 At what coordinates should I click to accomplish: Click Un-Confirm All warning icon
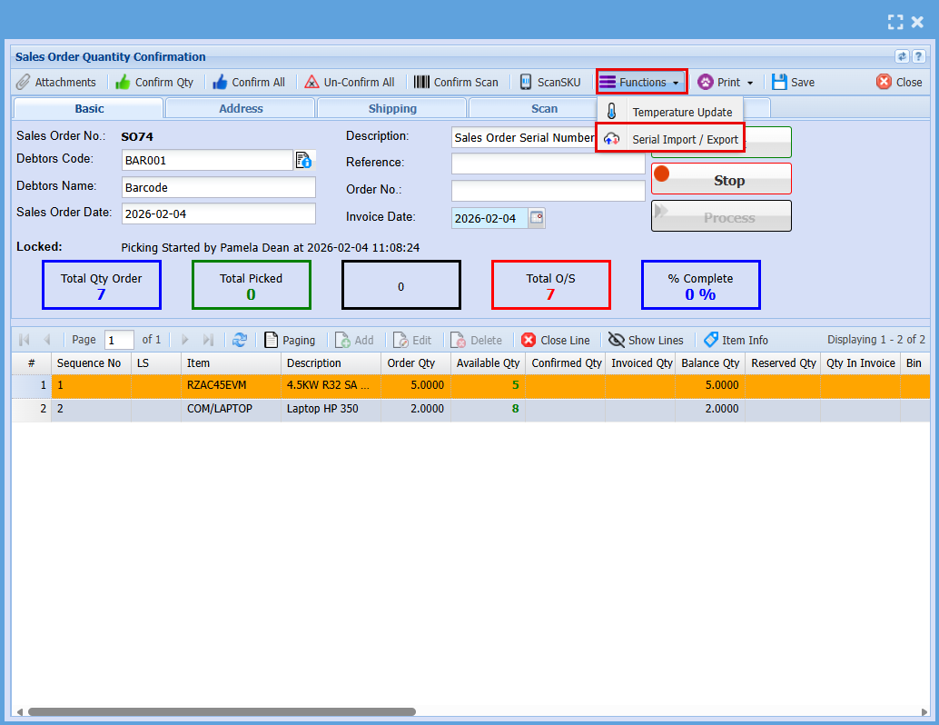click(311, 82)
